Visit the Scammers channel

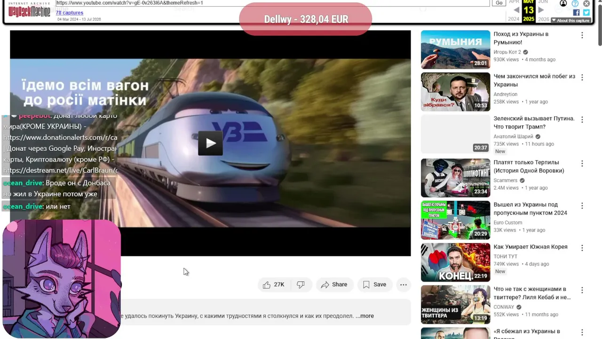(506, 180)
